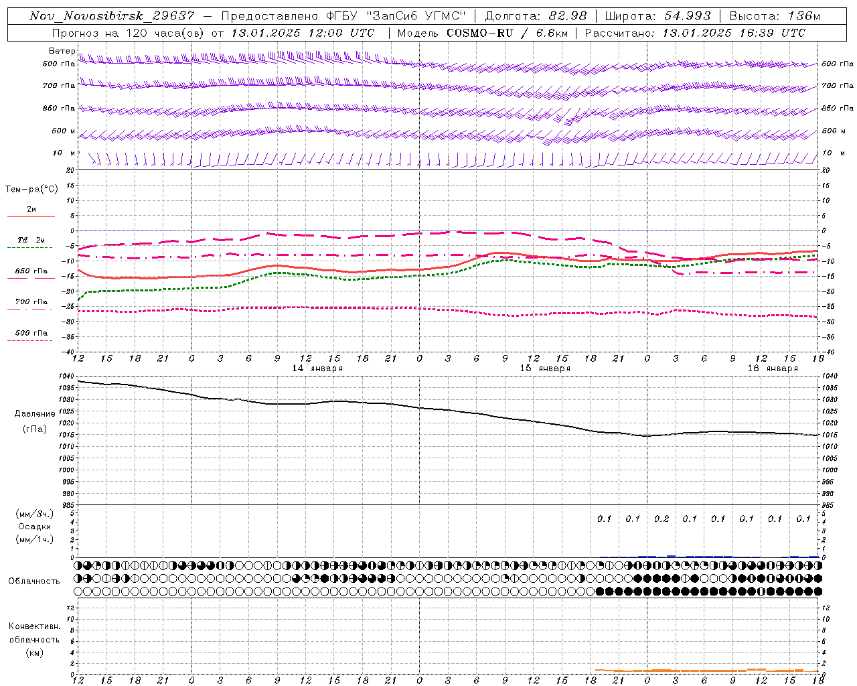Select the '(км)' unit under convective cloud label
The width and height of the screenshot is (857, 686).
35,653
